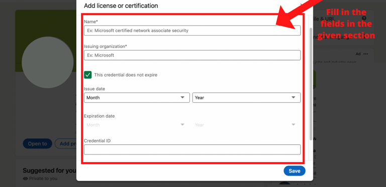Click the profile photo avatar
Image resolution: width=386 pixels, height=187 pixels.
click(x=48, y=62)
